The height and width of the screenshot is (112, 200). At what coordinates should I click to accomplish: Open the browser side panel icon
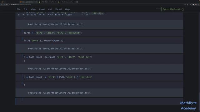193,5
